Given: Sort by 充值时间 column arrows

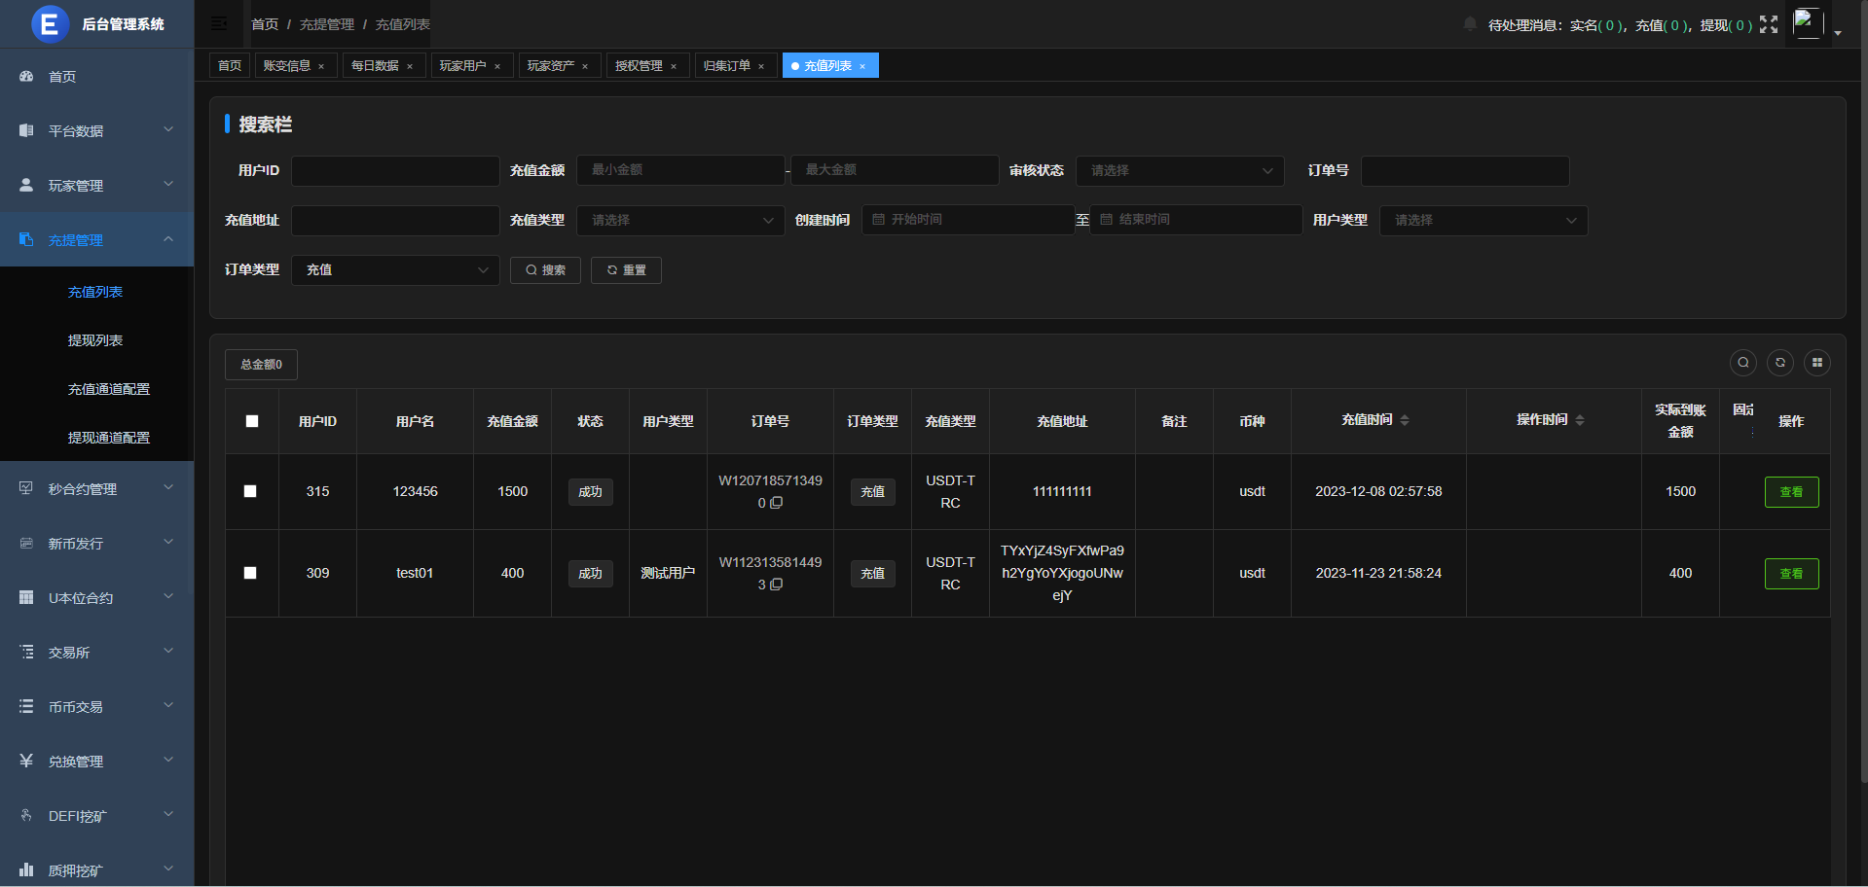Looking at the screenshot, I should (1404, 420).
